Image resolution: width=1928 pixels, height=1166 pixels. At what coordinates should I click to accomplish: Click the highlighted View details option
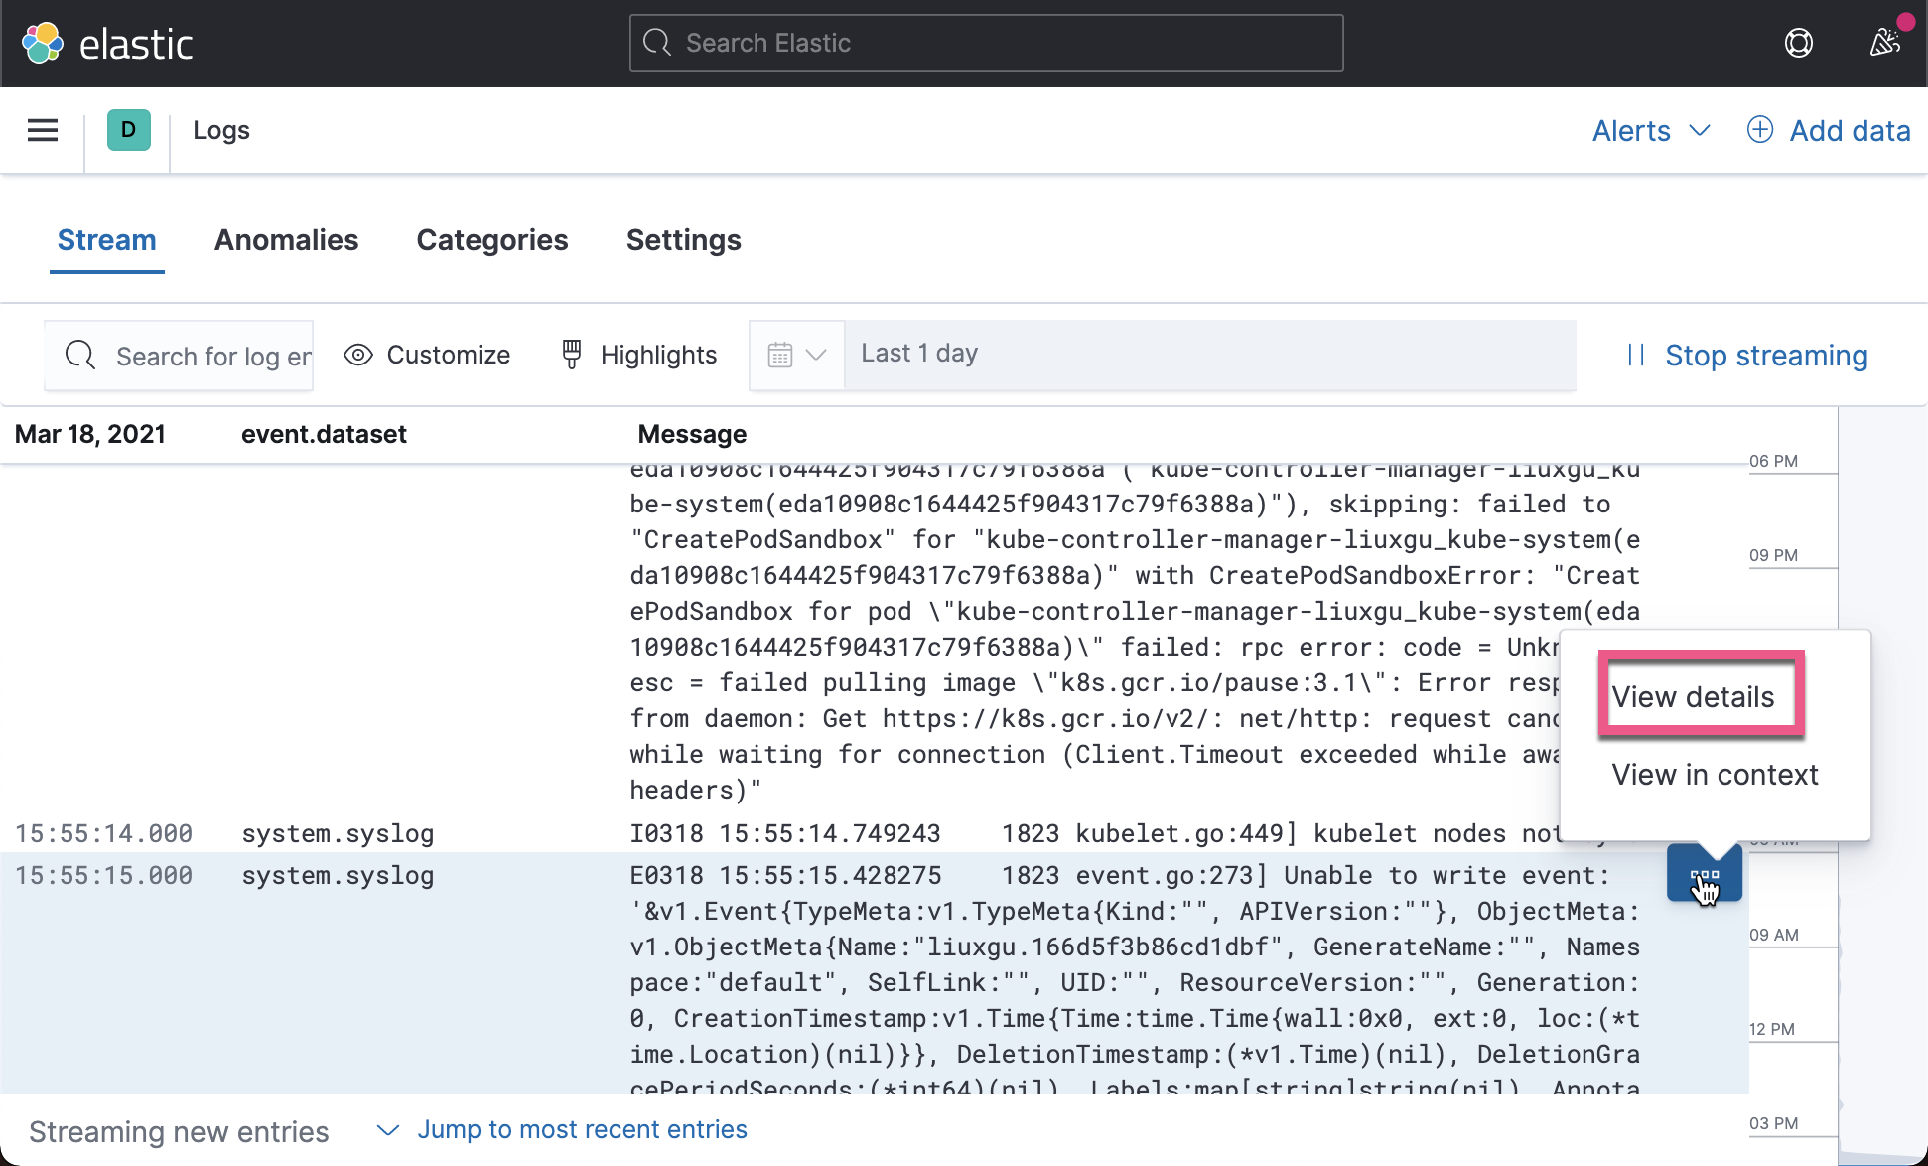(1693, 696)
